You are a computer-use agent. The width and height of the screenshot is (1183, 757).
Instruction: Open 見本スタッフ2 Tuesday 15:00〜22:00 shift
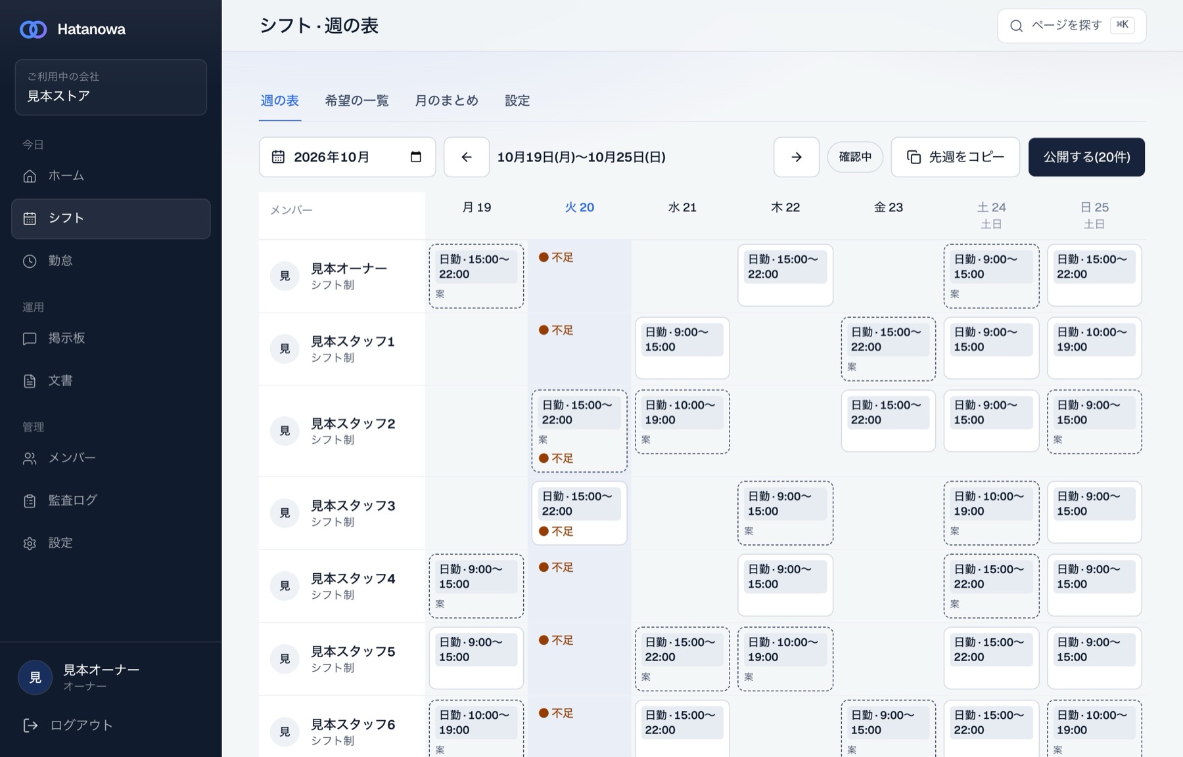point(579,431)
